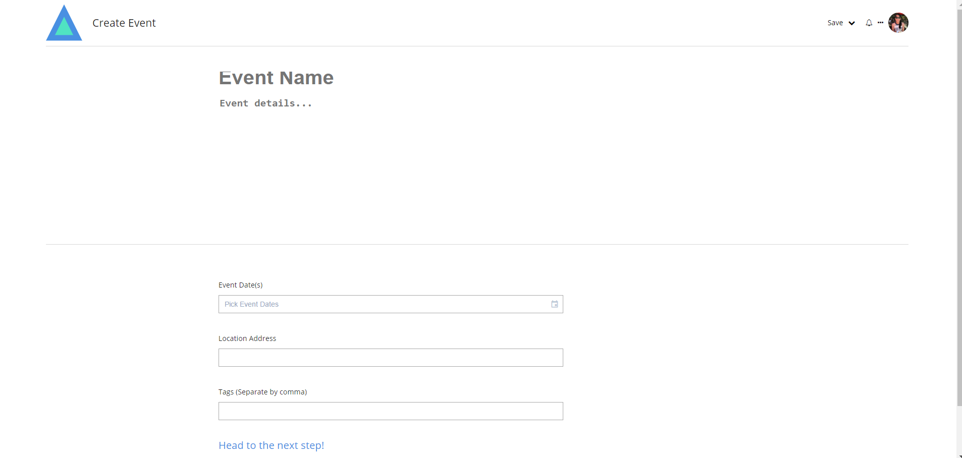Click the scrollbar up arrow
Screen dimensions: 962x458
959,3
